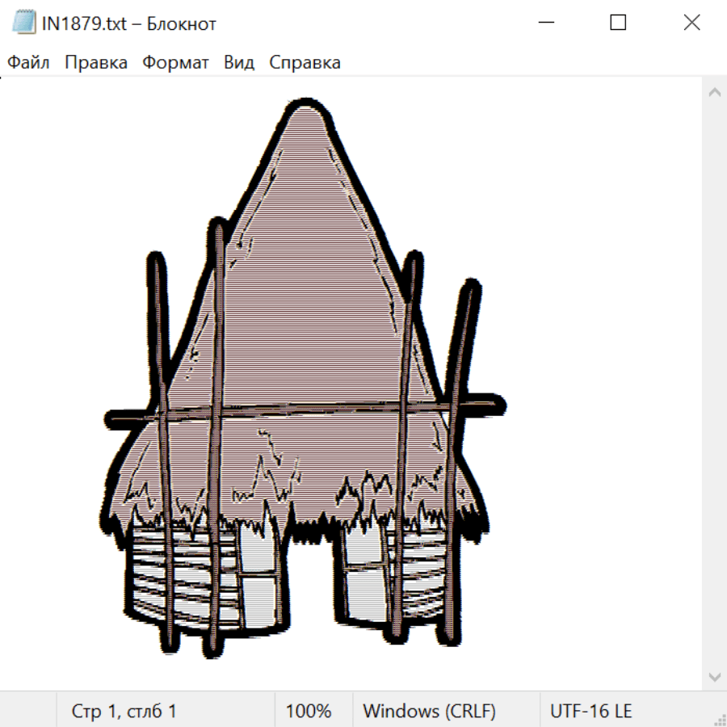
Task: Open the Файл menu
Action: [28, 63]
